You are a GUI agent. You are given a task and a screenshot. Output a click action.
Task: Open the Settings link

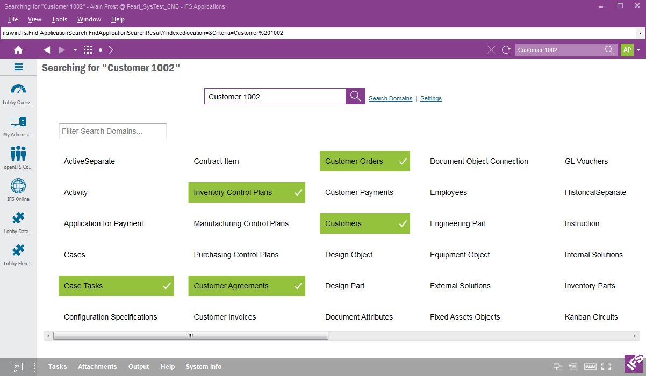(x=431, y=98)
